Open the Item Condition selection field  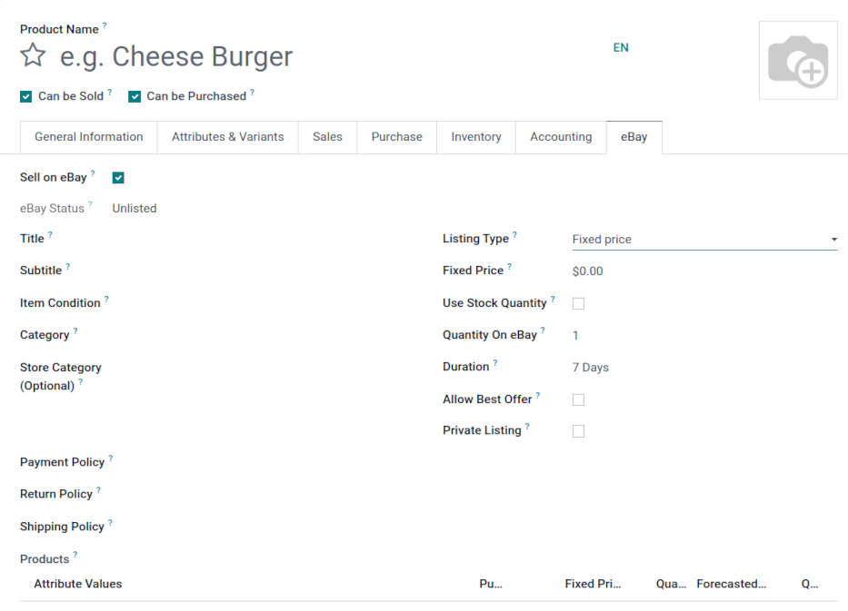point(227,303)
